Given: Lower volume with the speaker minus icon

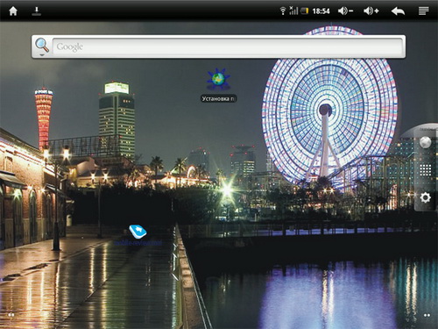Looking at the screenshot, I should (x=345, y=11).
